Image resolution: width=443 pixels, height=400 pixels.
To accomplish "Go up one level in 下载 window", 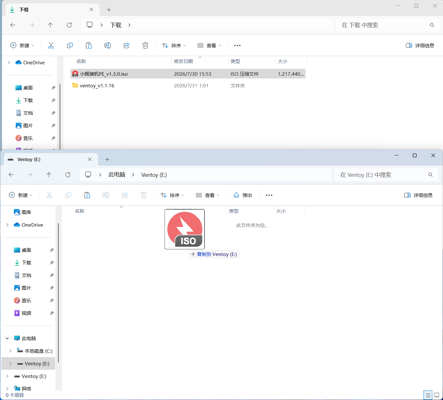I will coord(50,25).
